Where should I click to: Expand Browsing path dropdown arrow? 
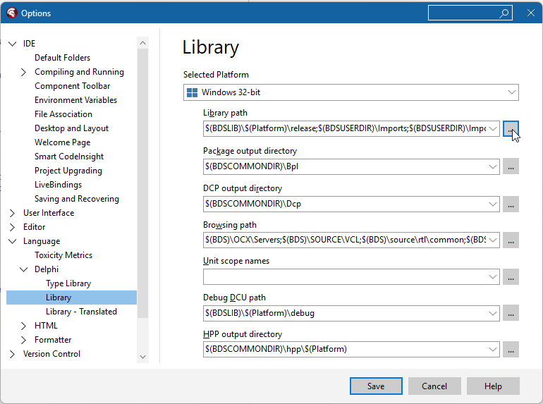pyautogui.click(x=493, y=240)
